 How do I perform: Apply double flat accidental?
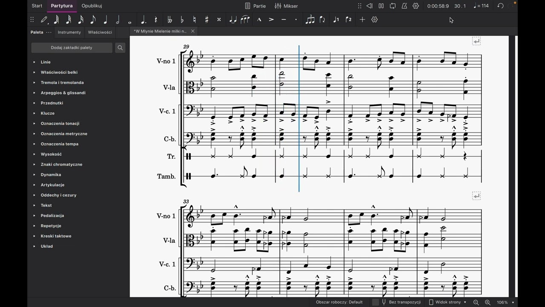(x=170, y=20)
